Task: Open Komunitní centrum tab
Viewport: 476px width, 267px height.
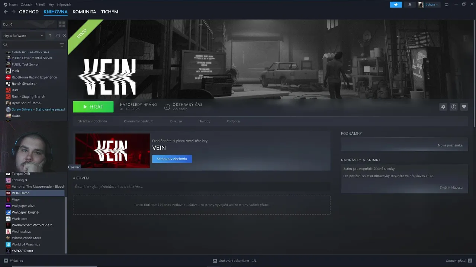Action: click(138, 121)
